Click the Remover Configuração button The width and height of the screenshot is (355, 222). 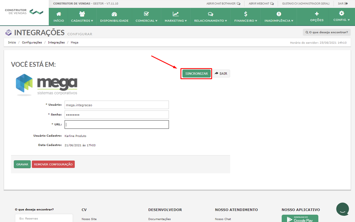[x=53, y=164]
